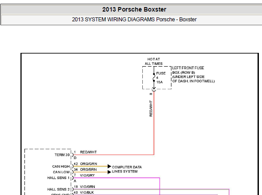
Task: Select the "40 VIO/BLK" wire label
Action: [84, 192]
